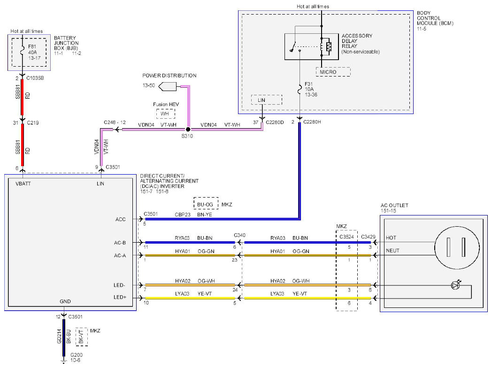Click the DC/AC INVERTER title text
This screenshot has width=492, height=368.
(x=169, y=181)
